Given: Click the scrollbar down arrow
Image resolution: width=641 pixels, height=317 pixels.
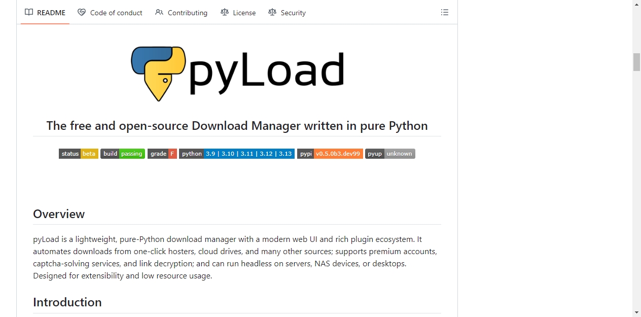Looking at the screenshot, I should click(636, 312).
